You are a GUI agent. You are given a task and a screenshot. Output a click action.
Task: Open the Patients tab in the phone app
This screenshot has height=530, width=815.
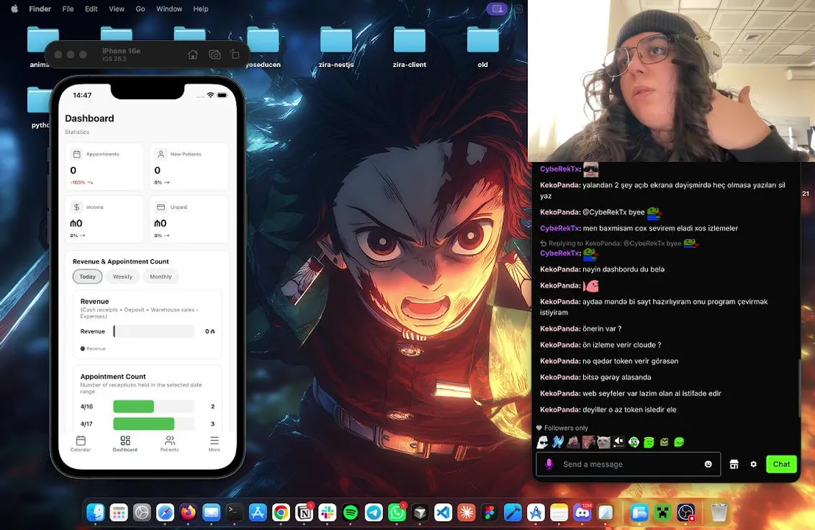[169, 443]
